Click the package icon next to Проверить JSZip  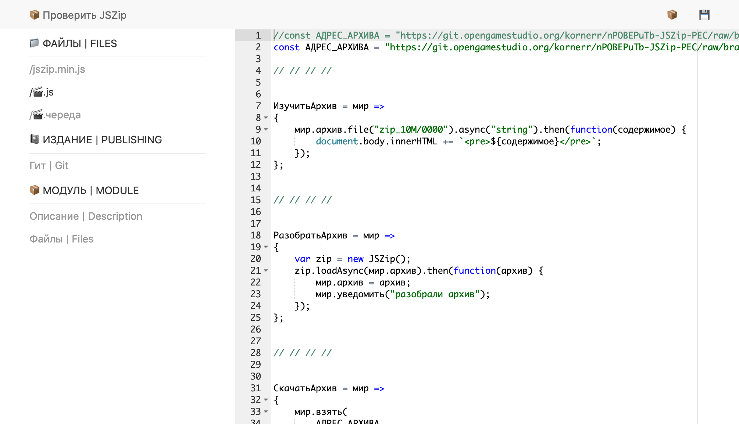point(34,15)
